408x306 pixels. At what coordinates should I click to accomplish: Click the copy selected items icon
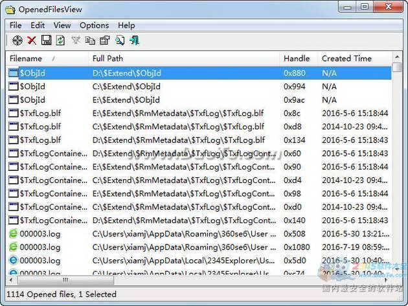(x=90, y=41)
